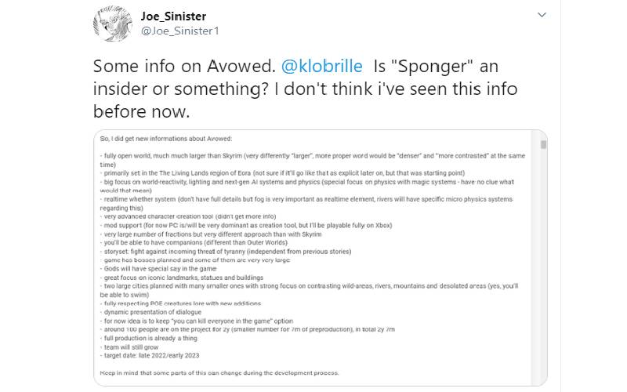Image resolution: width=627 pixels, height=392 pixels.
Task: Click the embedded image's scrollbar thumb
Action: (542, 144)
